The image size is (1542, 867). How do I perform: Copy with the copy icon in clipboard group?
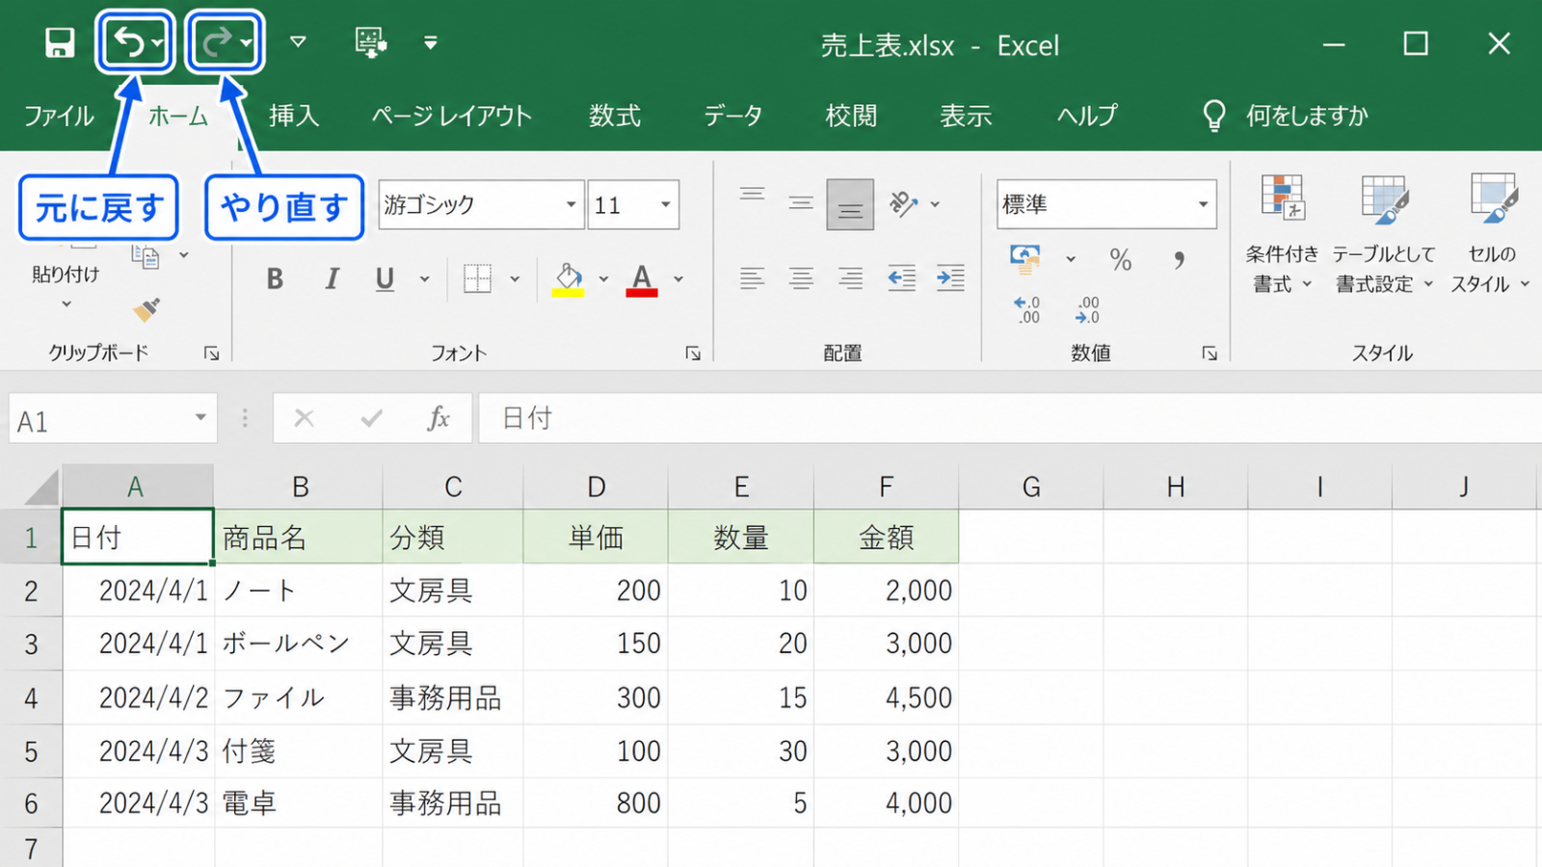point(146,255)
